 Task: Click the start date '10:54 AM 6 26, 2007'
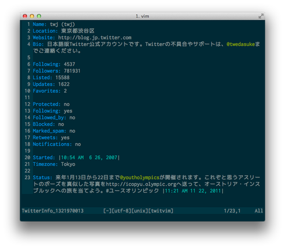(89, 158)
